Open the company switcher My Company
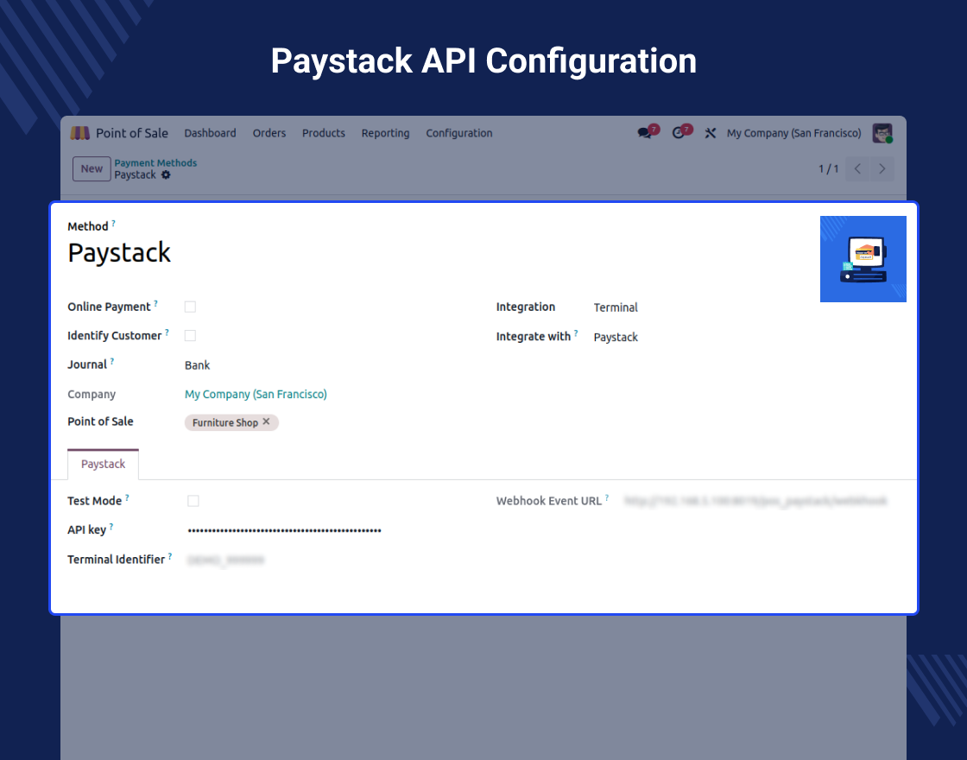 point(793,133)
